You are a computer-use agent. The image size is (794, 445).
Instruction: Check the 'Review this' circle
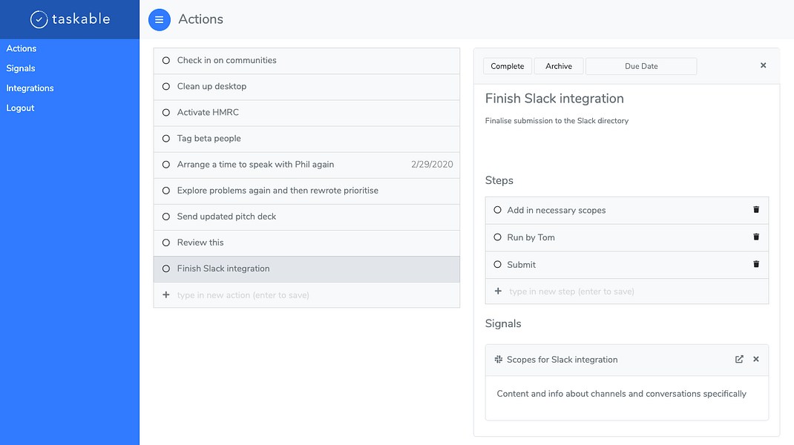166,243
